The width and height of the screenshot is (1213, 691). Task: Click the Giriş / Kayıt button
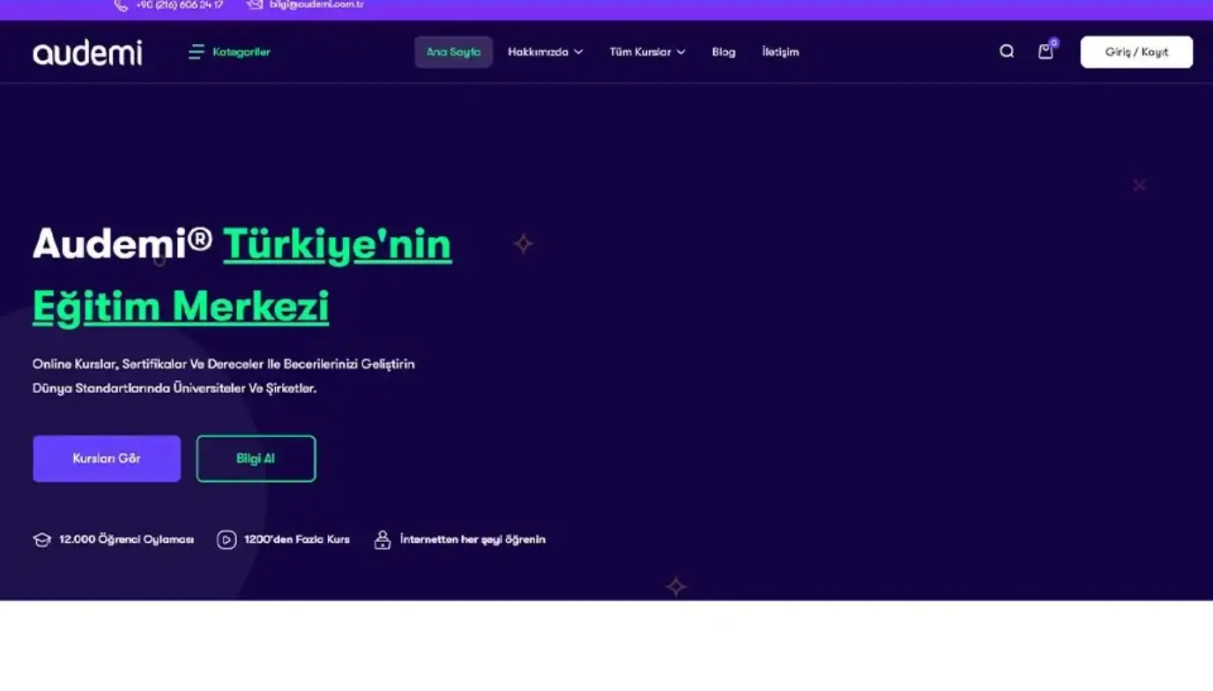point(1135,52)
